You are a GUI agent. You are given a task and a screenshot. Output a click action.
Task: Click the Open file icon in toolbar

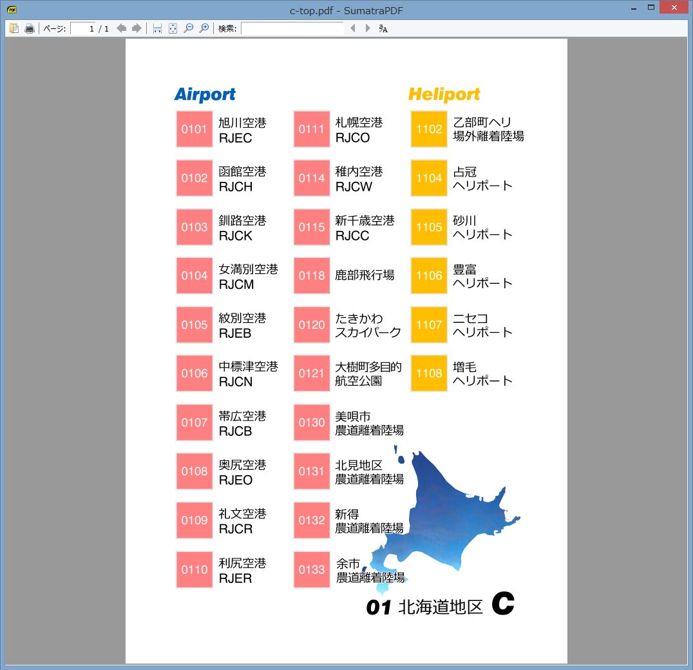[x=14, y=28]
